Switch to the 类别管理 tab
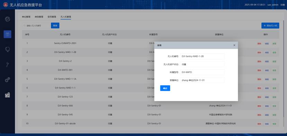The image size is (287, 136). coord(39,17)
